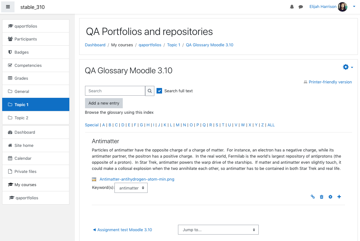This screenshot has height=241, width=360.
Task: Click the search magnifier button
Action: click(x=150, y=91)
